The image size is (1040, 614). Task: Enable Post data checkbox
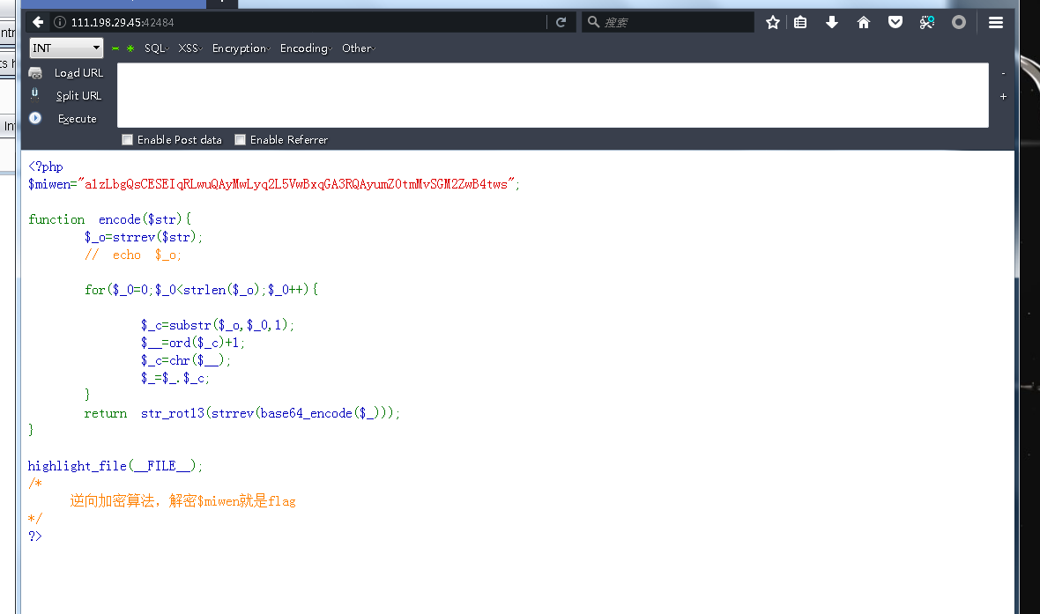pyautogui.click(x=127, y=140)
